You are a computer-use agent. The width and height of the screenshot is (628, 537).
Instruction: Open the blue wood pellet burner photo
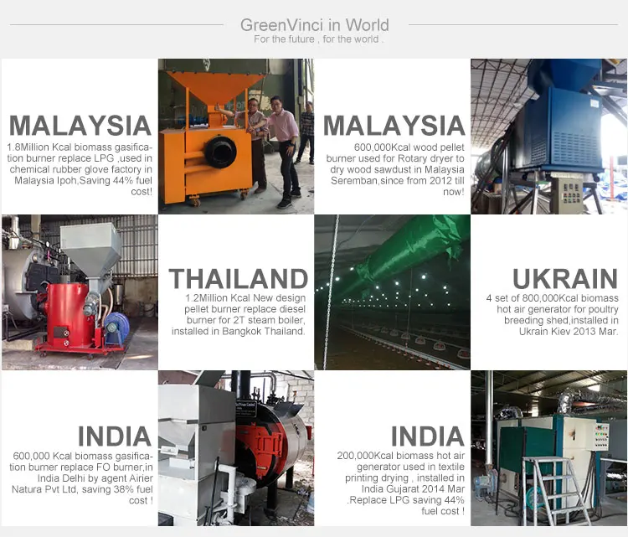coord(548,137)
